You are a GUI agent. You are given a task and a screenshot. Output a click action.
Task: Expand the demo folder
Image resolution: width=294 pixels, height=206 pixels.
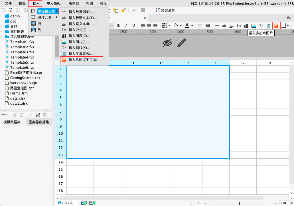click(x=1, y=16)
